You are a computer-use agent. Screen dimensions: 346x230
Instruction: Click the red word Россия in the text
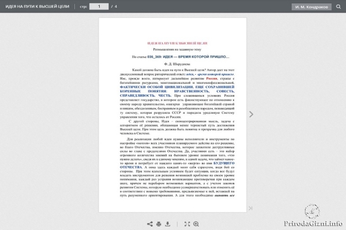(212, 78)
